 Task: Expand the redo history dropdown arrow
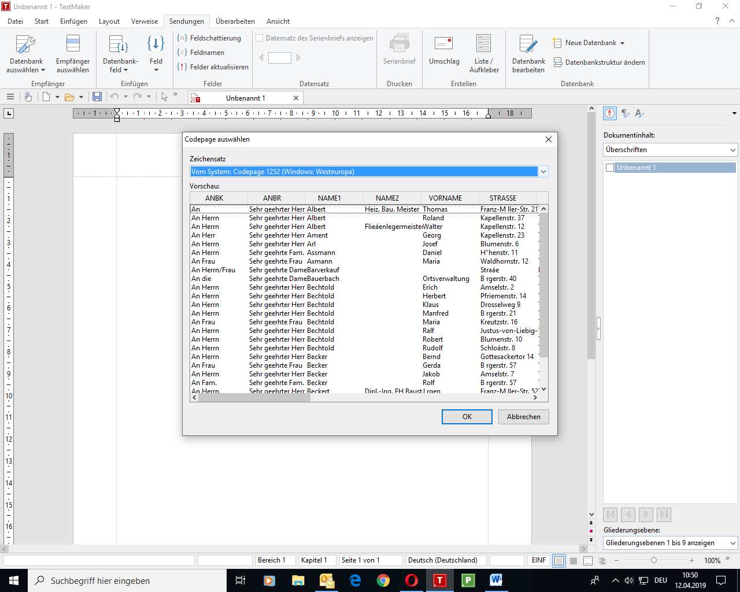[149, 97]
